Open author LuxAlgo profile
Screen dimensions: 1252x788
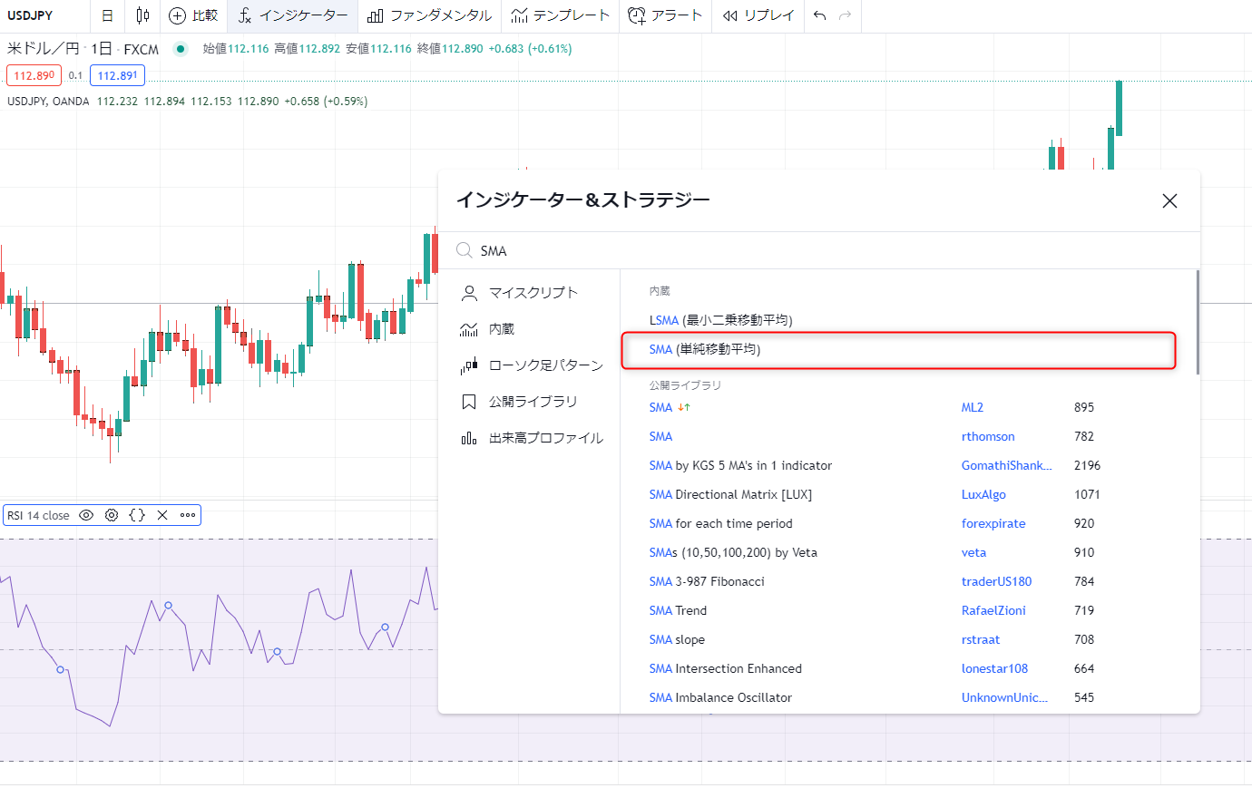[x=983, y=494]
